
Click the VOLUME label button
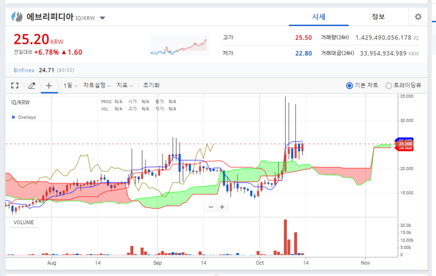24,222
